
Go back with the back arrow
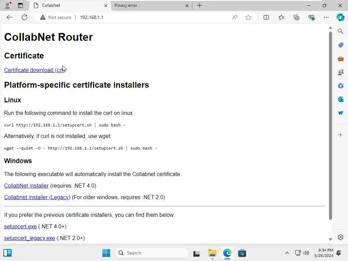coord(9,17)
